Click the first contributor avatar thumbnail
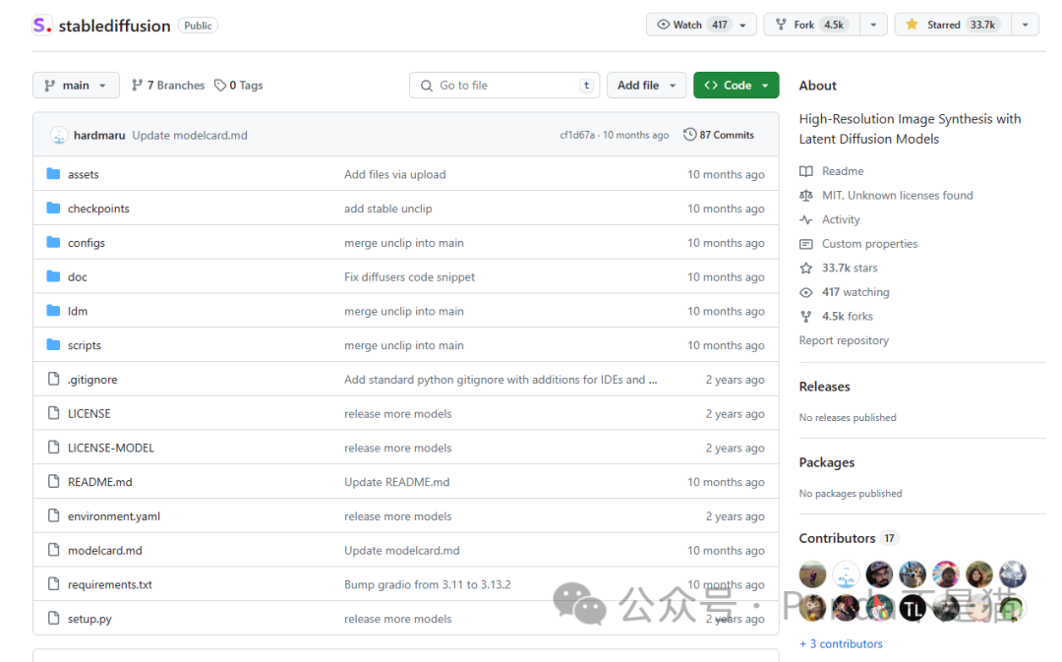The width and height of the screenshot is (1062, 662). [813, 574]
